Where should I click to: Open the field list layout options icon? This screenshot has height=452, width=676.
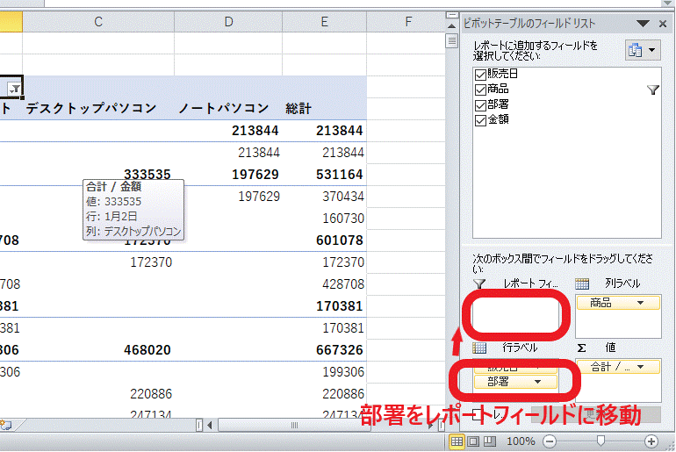pos(640,50)
